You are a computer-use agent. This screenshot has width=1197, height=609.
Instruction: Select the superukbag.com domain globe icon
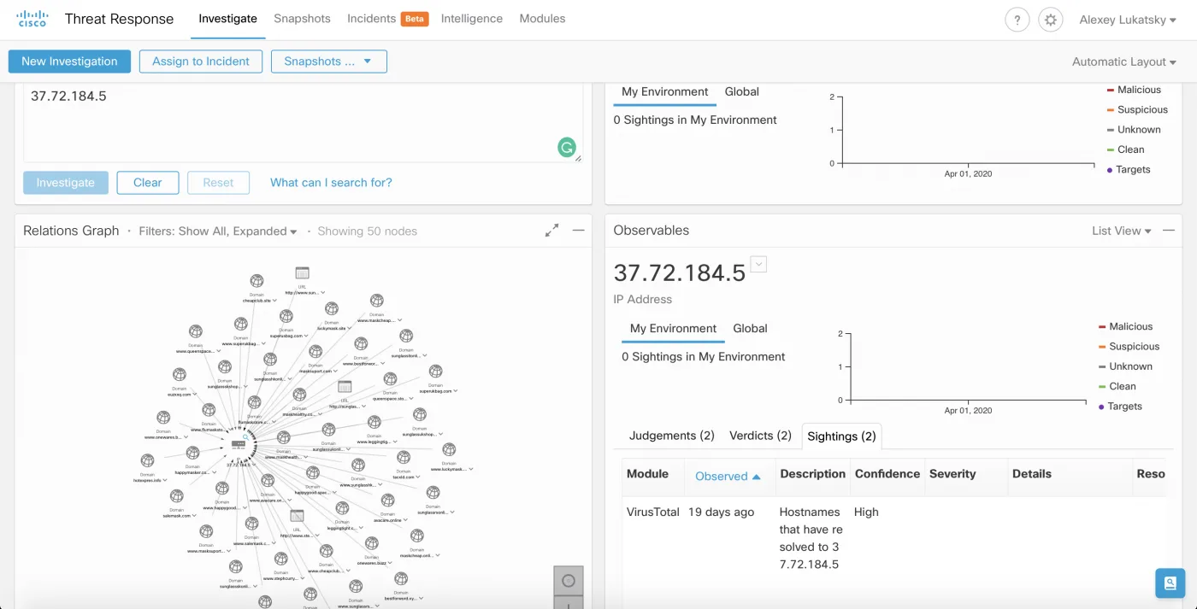click(x=435, y=371)
